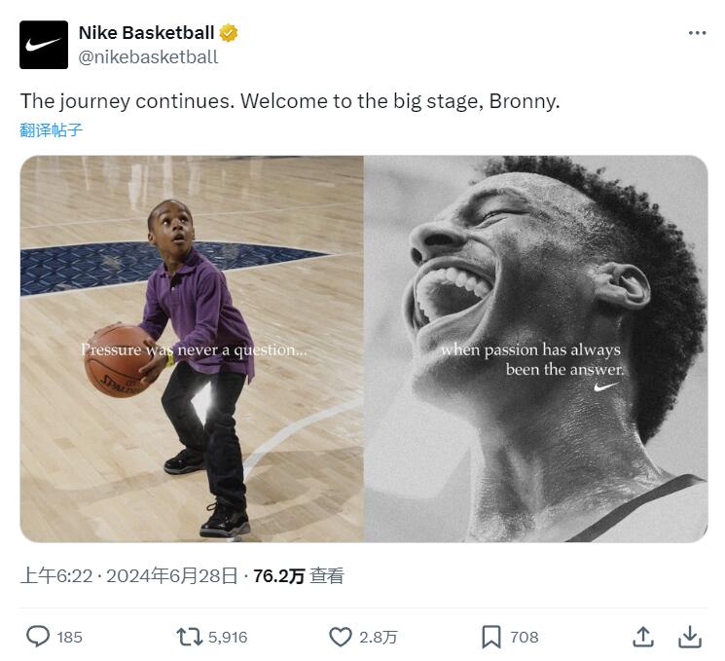Open the three-dot more options menu

697,33
